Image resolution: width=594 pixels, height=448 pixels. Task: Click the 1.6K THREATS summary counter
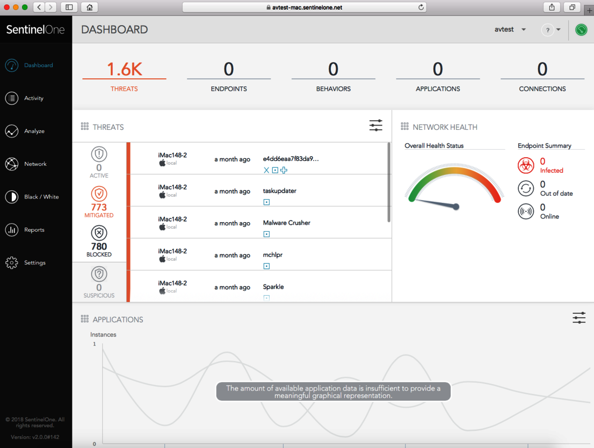124,74
